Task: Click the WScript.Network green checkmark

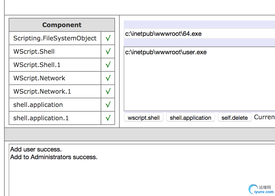Action: [108, 78]
